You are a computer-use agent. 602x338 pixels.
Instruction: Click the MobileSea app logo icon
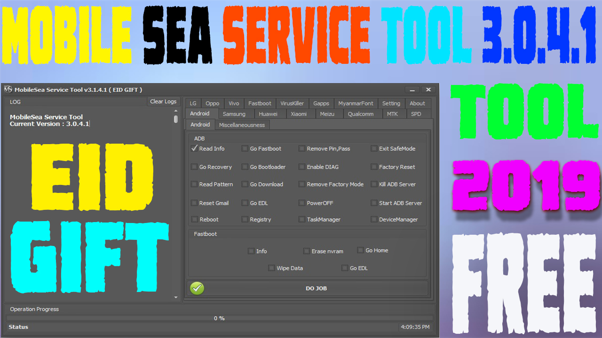pyautogui.click(x=8, y=90)
